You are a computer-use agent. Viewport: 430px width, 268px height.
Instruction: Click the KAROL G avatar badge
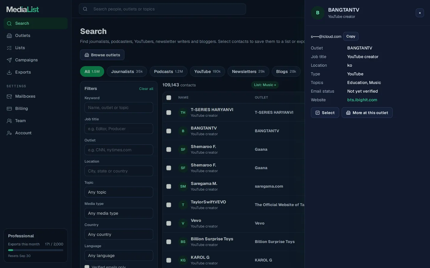183,260
